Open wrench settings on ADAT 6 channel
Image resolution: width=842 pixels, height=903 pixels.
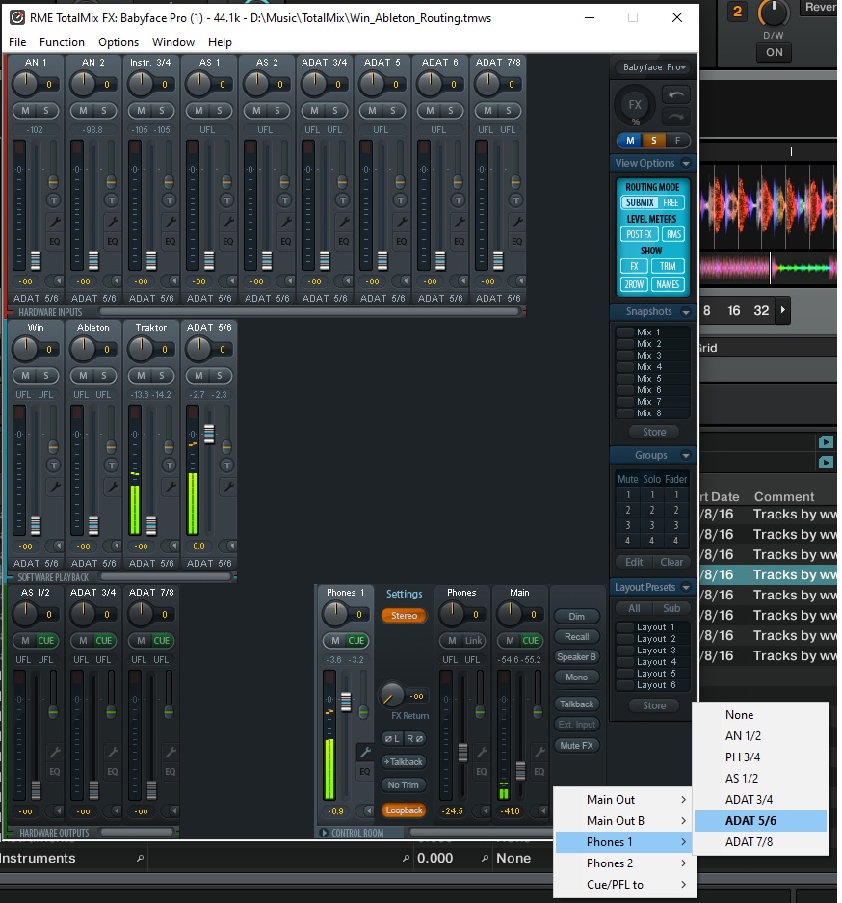click(x=459, y=222)
